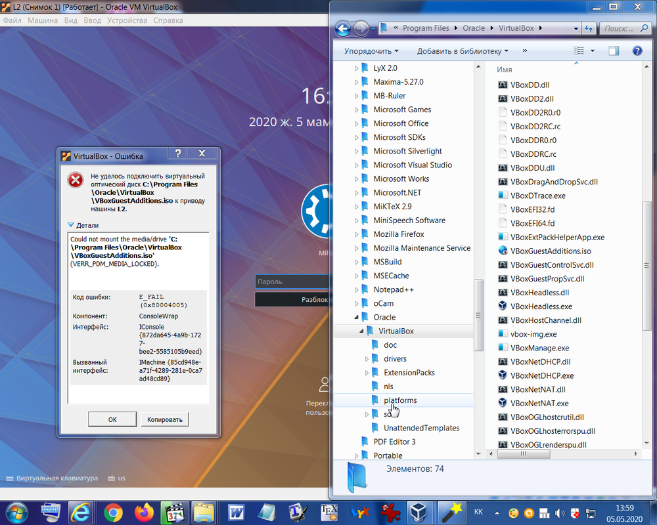Open Устройства menu in VirtualBox
The image size is (657, 525).
pyautogui.click(x=127, y=20)
